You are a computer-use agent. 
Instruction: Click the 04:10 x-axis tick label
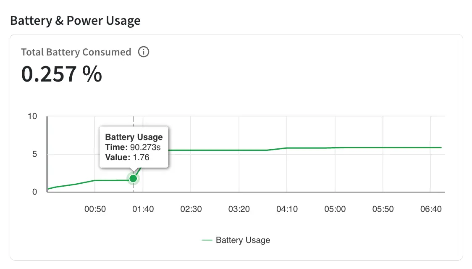(x=287, y=209)
